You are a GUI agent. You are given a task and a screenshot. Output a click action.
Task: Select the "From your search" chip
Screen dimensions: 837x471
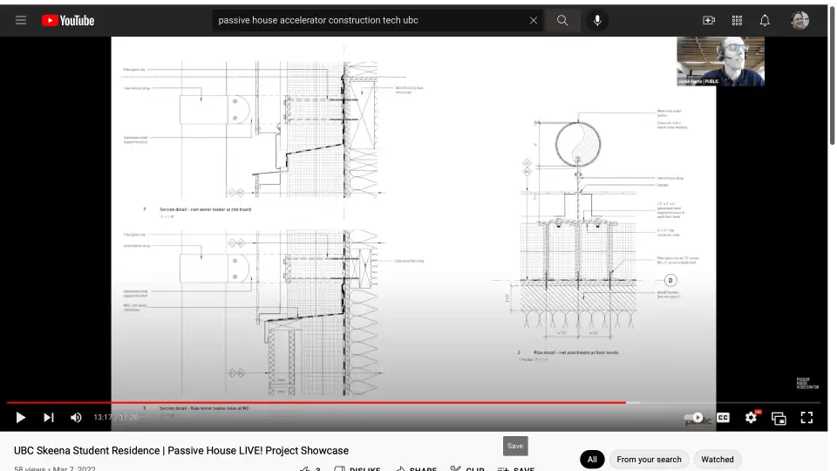[x=649, y=459]
